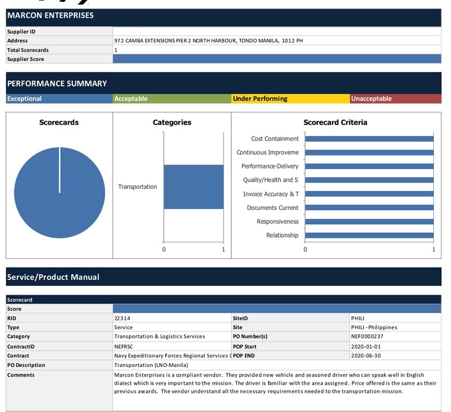
Task: Click the dark Scorecard table header row
Action: 223,300
